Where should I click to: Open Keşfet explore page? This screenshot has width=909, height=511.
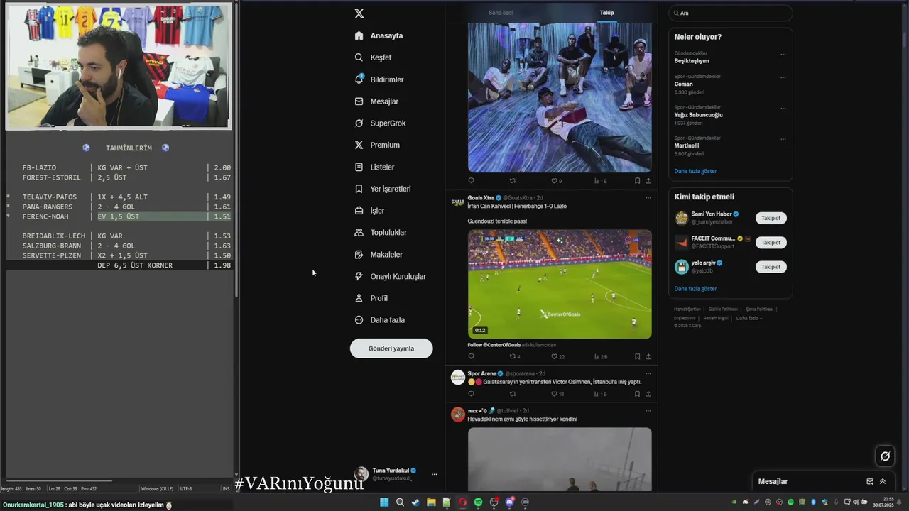tap(373, 57)
